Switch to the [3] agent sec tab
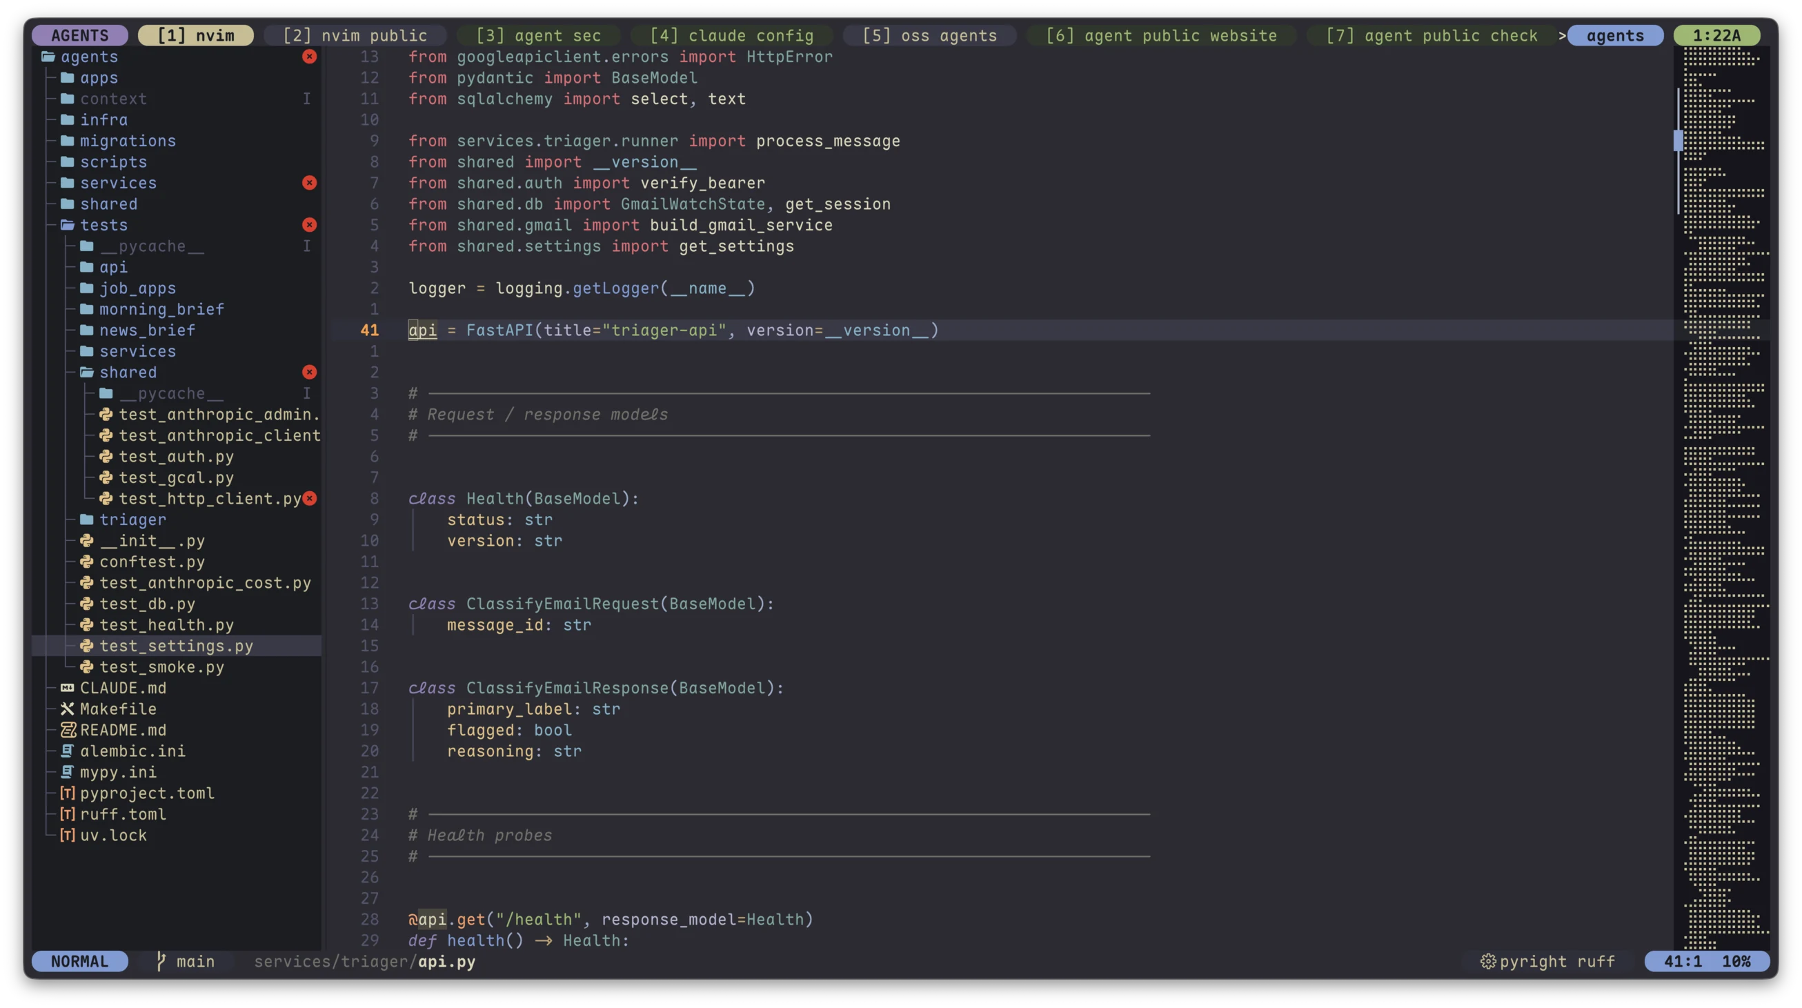The height and width of the screenshot is (1008, 1802). [x=538, y=35]
